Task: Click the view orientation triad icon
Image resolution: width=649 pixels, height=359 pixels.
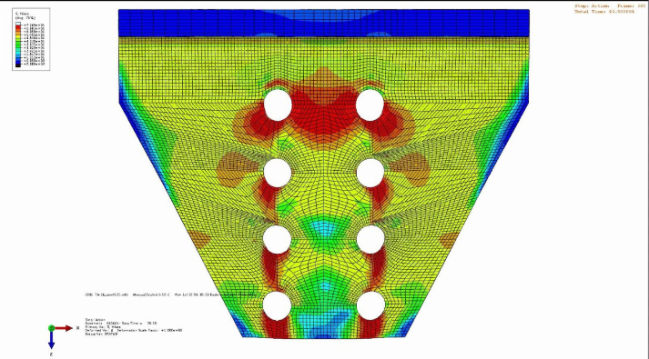Action: (x=64, y=341)
